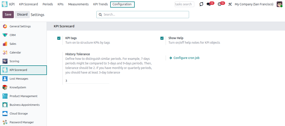
Task: Click the KPI app logo icon
Action: (x=5, y=4)
